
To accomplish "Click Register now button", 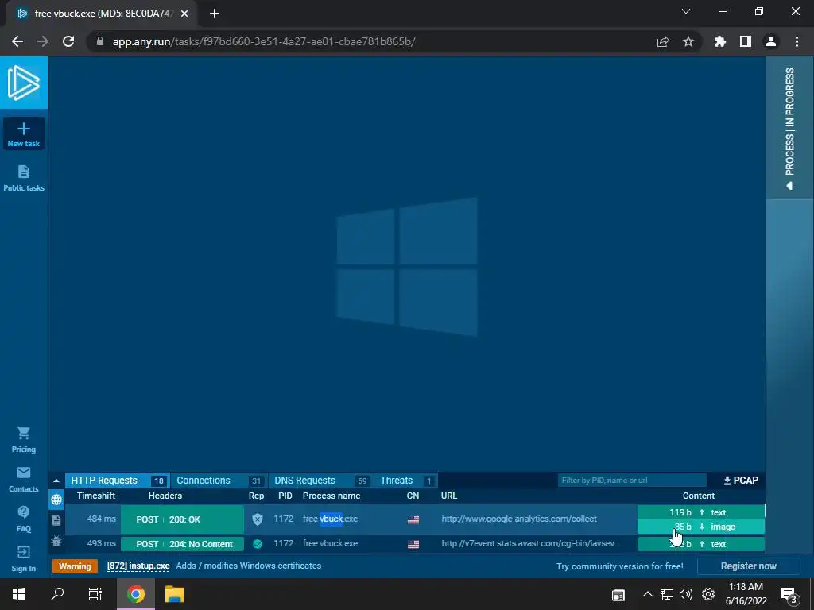I will (748, 566).
